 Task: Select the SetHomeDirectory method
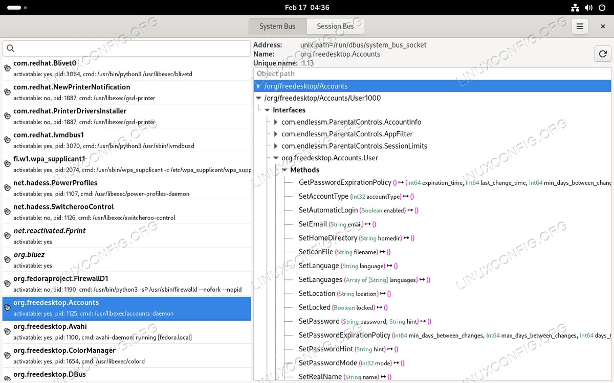(x=328, y=238)
